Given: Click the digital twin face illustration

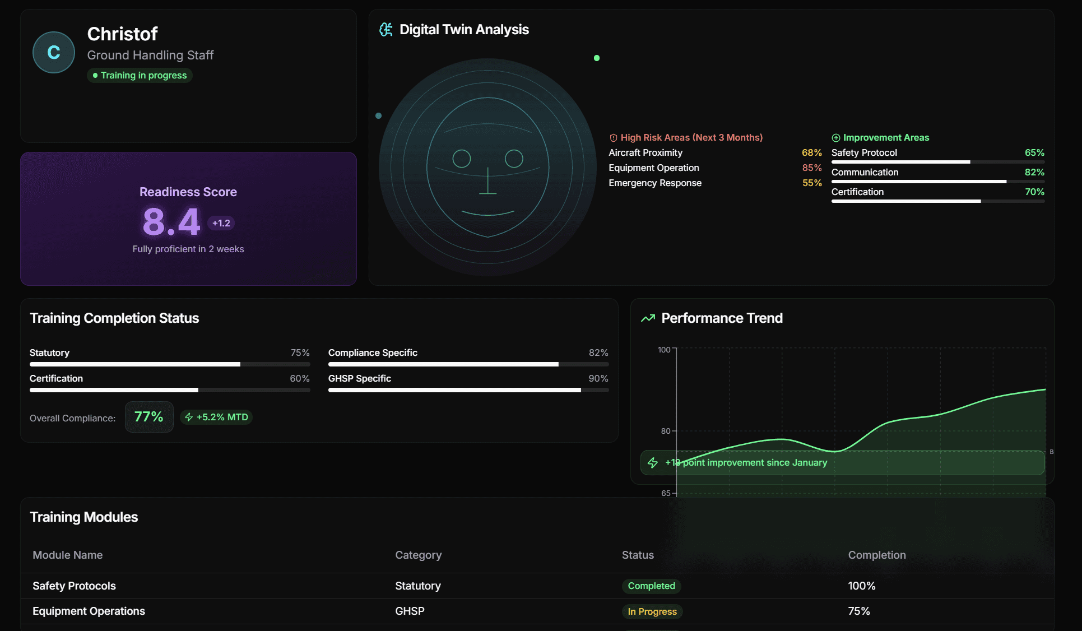Looking at the screenshot, I should pos(487,167).
